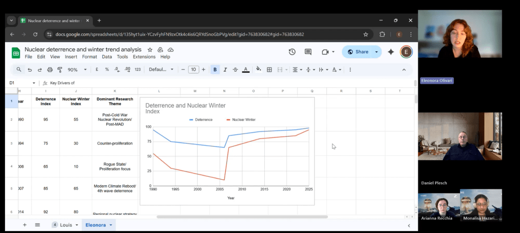Switch to the Louis sheet tab
The height and width of the screenshot is (233, 520).
tap(66, 225)
